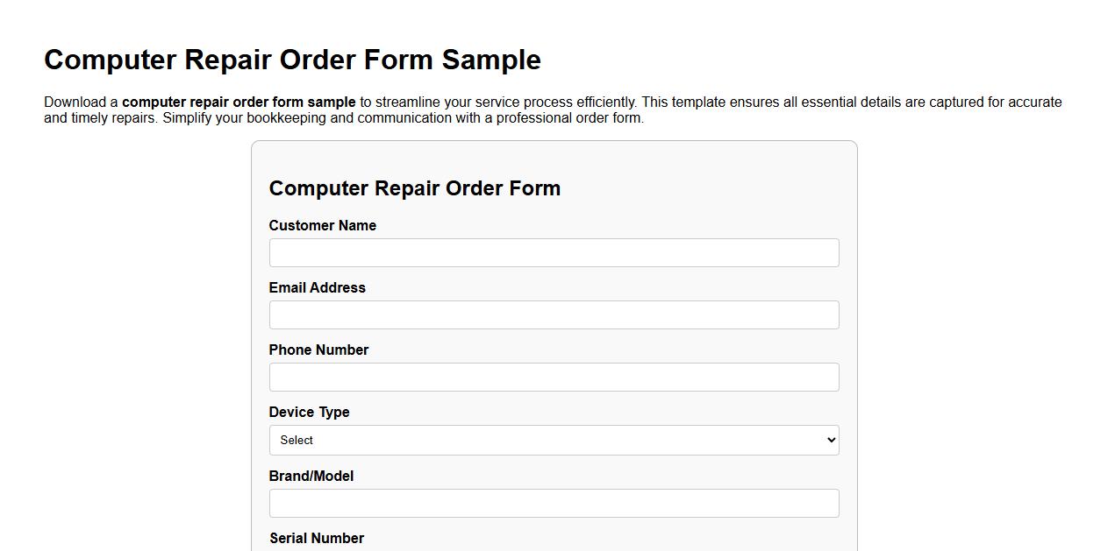Focus the Phone Number input box
The width and height of the screenshot is (1108, 551).
tap(554, 377)
